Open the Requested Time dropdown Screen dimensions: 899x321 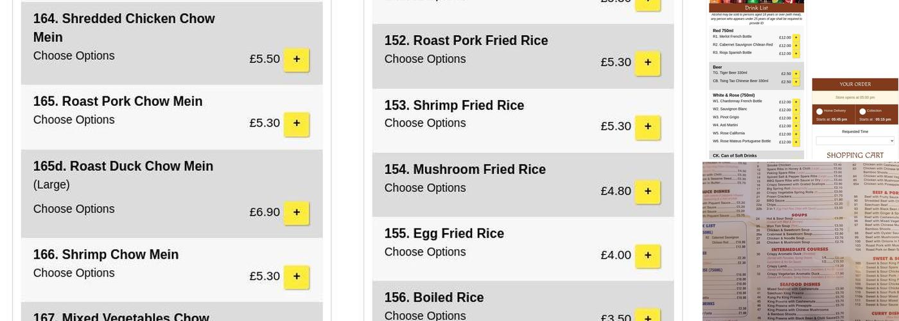[x=855, y=141]
